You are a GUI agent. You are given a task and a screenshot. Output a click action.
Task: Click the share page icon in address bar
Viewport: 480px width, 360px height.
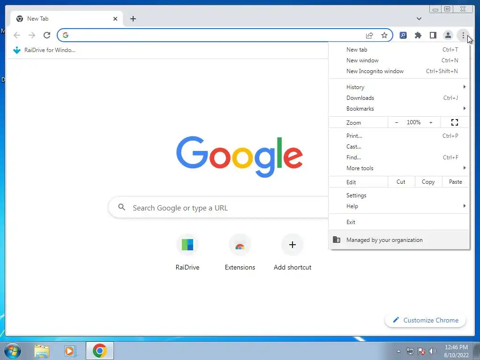369,35
